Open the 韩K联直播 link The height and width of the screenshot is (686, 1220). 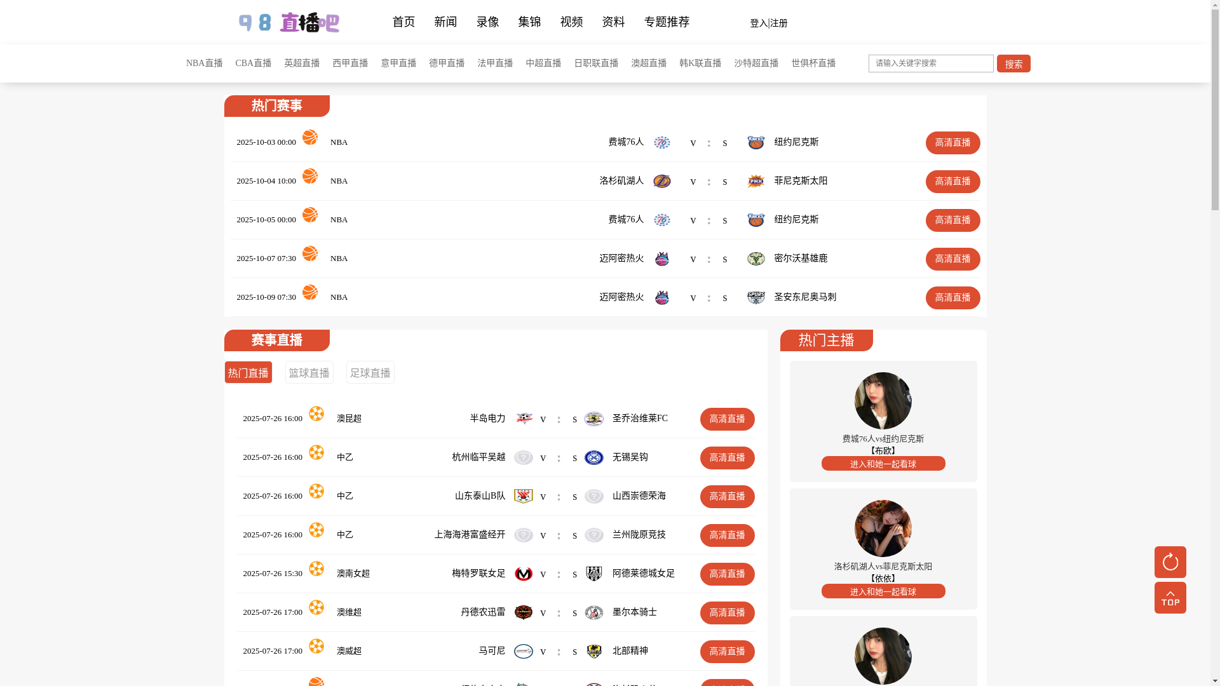[x=700, y=64]
